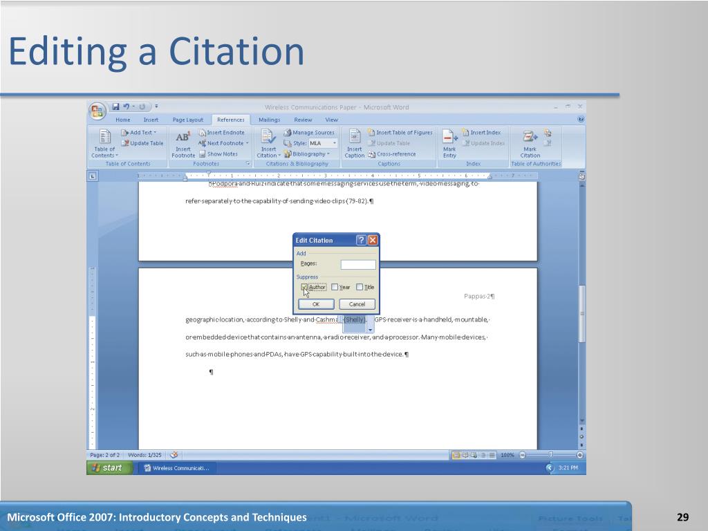The height and width of the screenshot is (531, 708).
Task: Click the round Office button
Action: (97, 111)
